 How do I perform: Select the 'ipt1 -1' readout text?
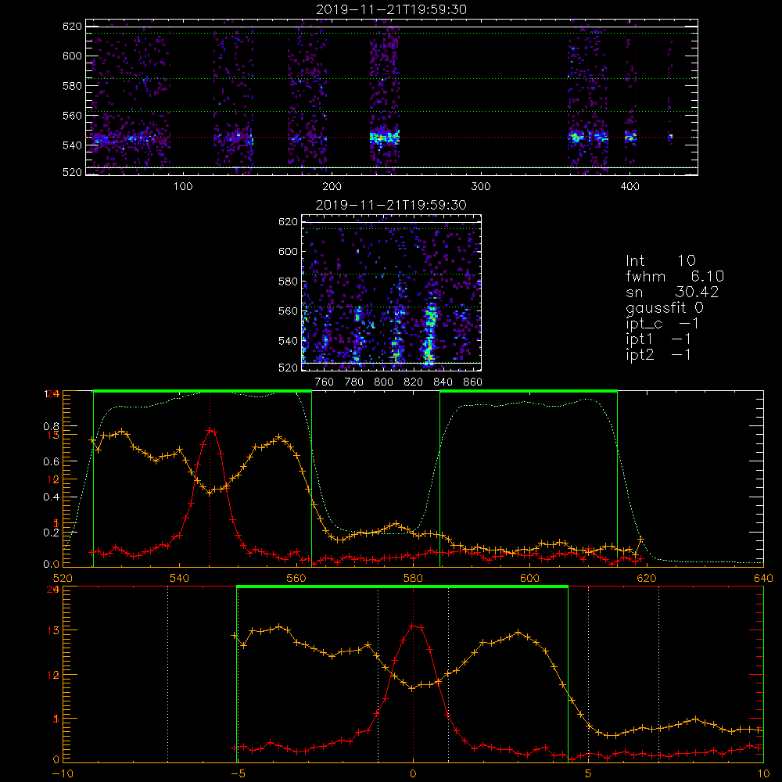click(658, 339)
